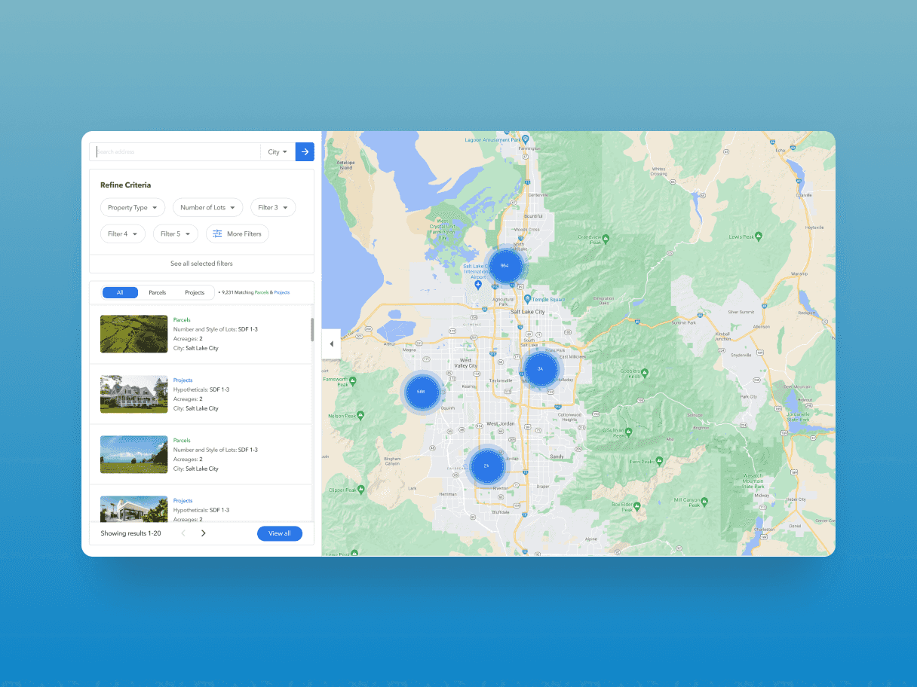This screenshot has width=917, height=687.
Task: Submit search with the blue arrow button
Action: [x=305, y=151]
